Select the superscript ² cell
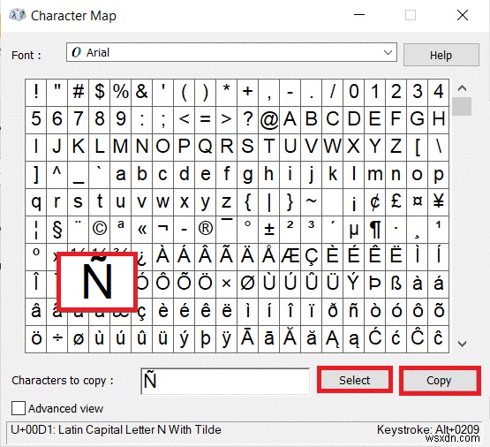Image resolution: width=490 pixels, height=447 pixels. coord(290,230)
